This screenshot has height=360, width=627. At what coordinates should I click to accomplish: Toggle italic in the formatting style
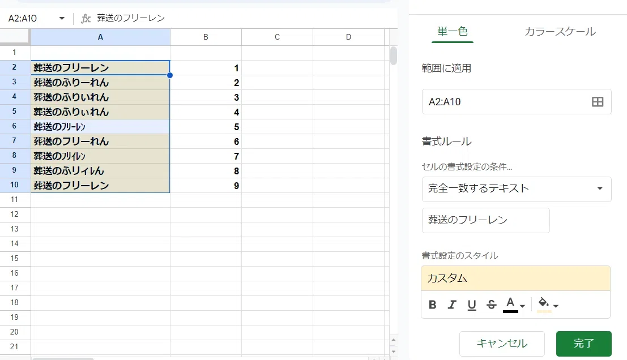click(452, 305)
